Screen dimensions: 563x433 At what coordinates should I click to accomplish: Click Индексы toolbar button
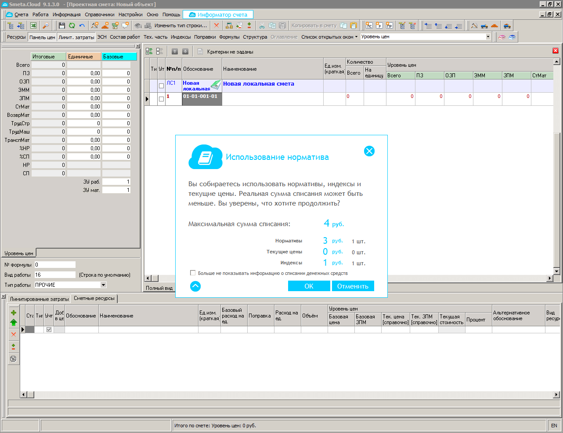(180, 37)
